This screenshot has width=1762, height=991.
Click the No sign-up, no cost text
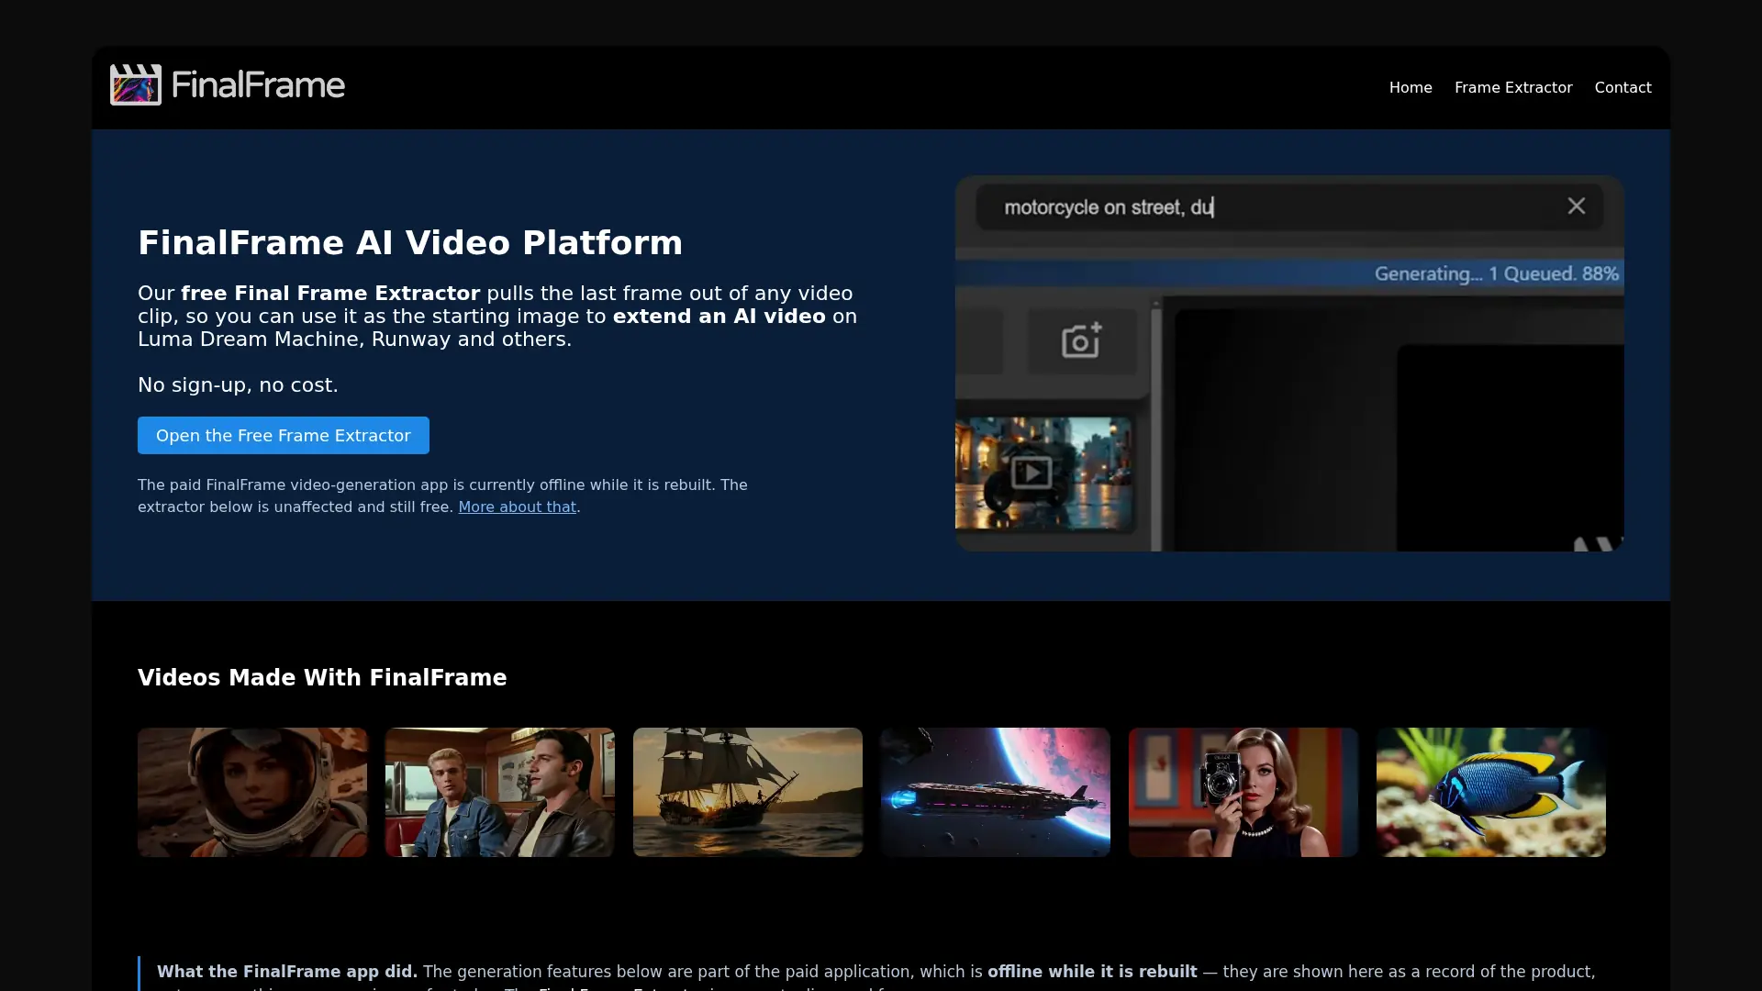point(238,385)
